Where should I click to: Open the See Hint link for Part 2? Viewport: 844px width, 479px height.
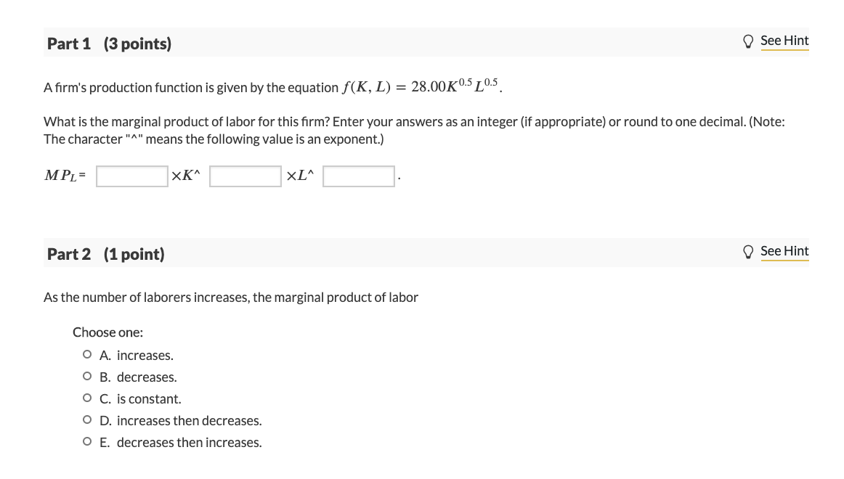pyautogui.click(x=784, y=251)
